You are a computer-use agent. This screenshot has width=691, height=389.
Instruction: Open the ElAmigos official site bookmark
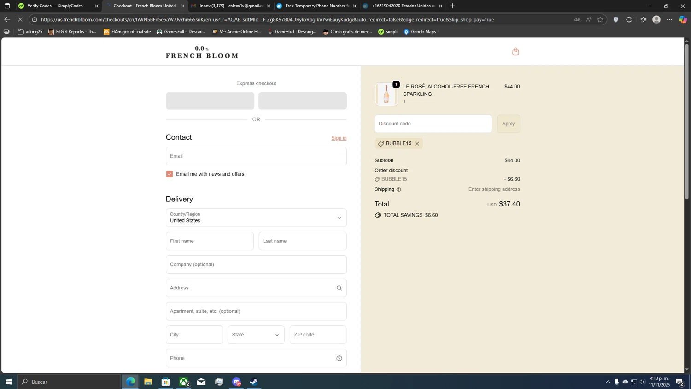tap(127, 32)
